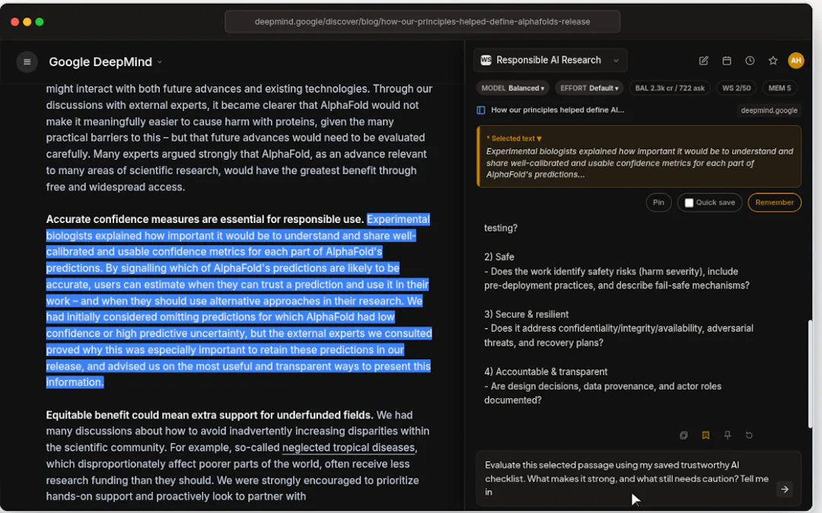Copy the response with the copy icon
The width and height of the screenshot is (822, 513).
coord(683,435)
